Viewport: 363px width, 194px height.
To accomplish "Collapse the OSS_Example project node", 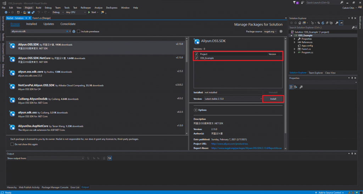I will pos(291,36).
